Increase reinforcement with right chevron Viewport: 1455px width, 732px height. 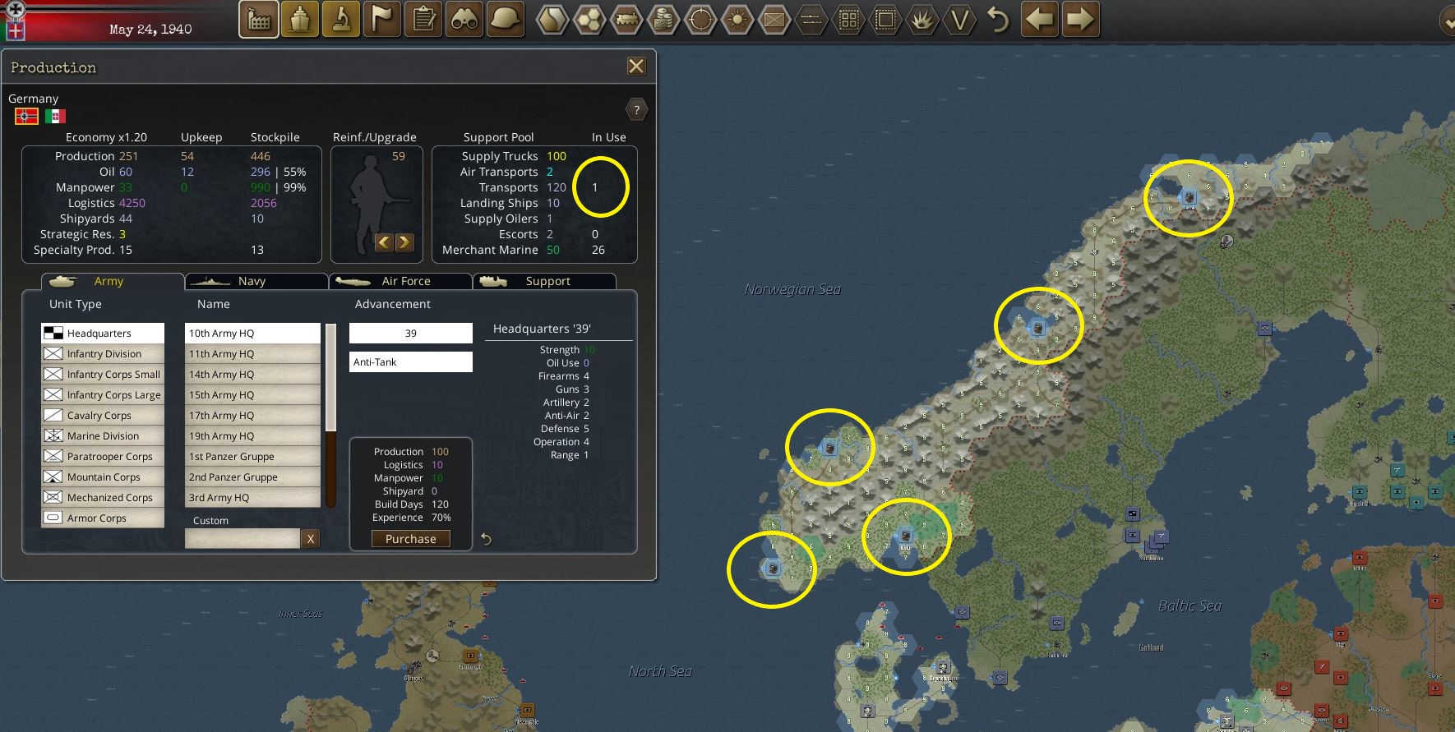[x=404, y=242]
